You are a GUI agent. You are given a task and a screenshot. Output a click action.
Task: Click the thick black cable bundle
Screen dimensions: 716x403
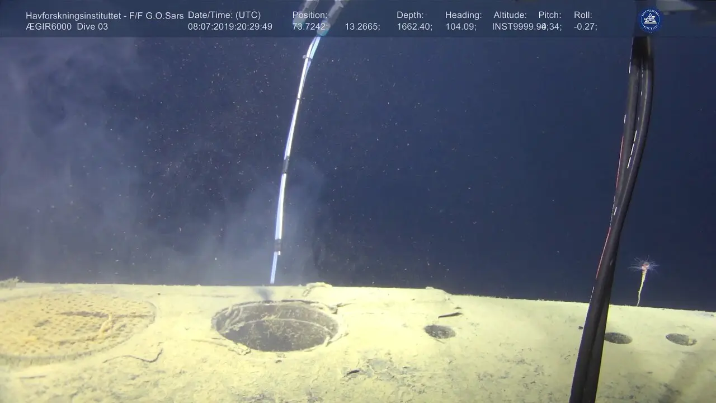tap(621, 213)
